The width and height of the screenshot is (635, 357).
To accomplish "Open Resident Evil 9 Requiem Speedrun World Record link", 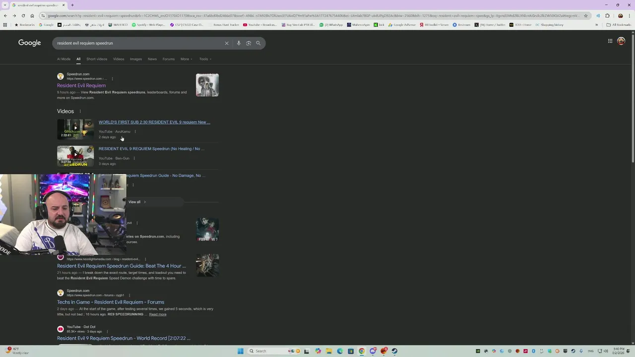I will pos(124,338).
